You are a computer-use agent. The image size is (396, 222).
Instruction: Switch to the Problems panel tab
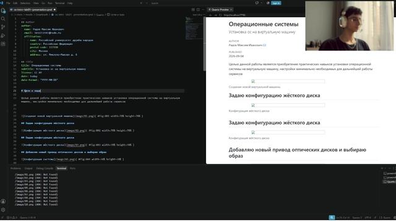(x=15, y=168)
